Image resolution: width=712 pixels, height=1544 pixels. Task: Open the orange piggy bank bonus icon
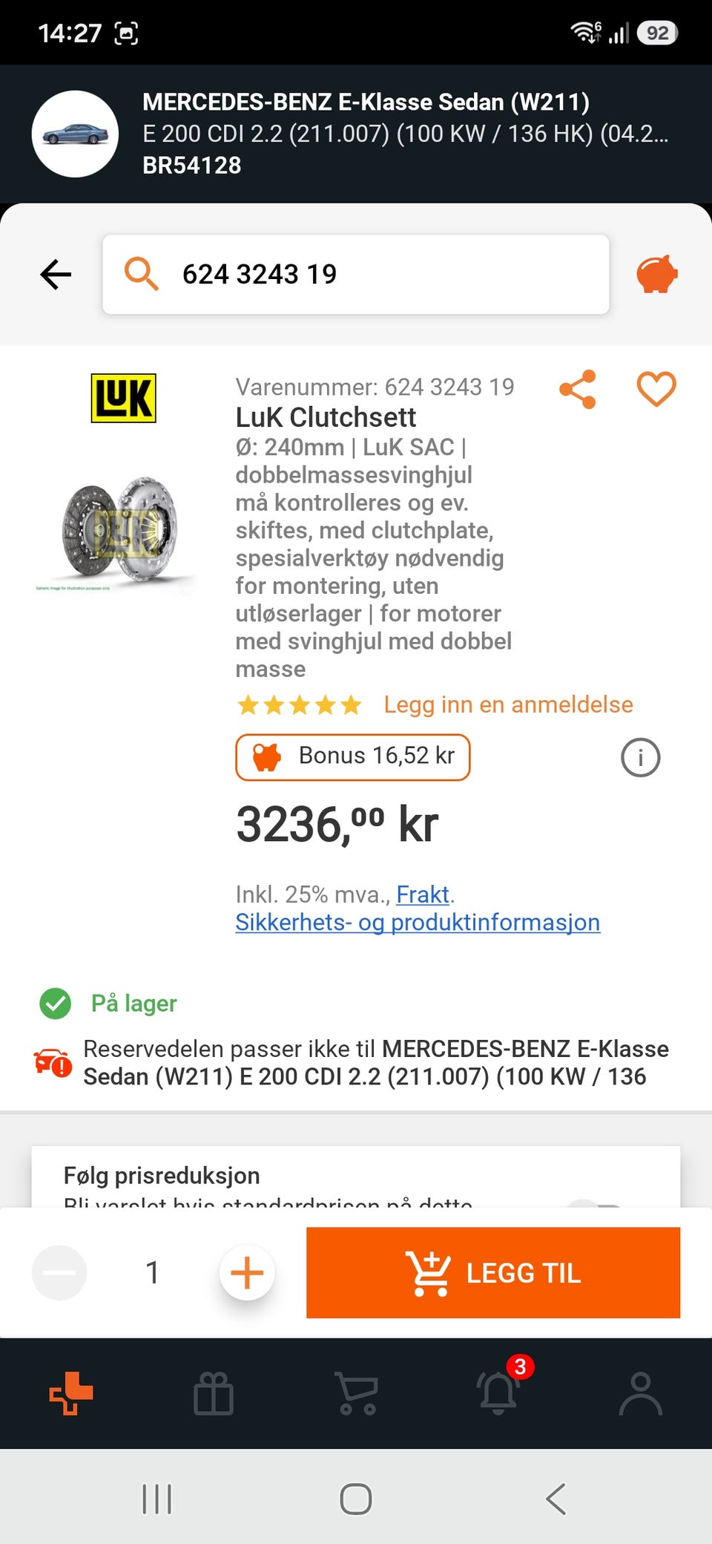[x=657, y=274]
